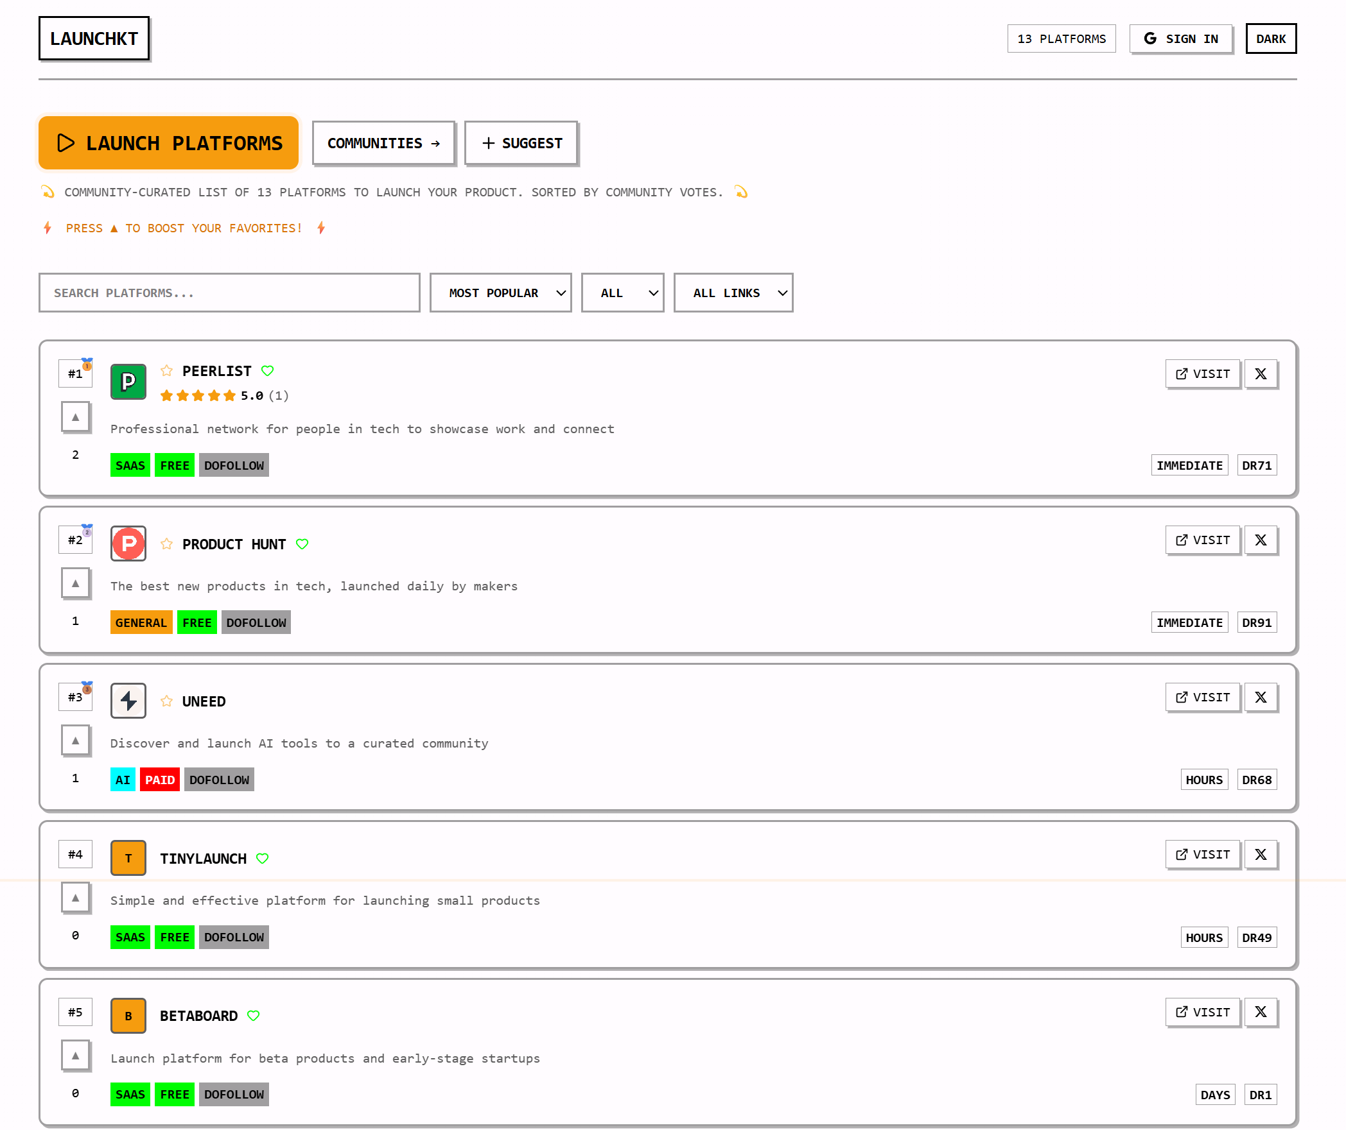Open BetaBoard's X profile icon
The height and width of the screenshot is (1130, 1346).
click(1261, 1012)
